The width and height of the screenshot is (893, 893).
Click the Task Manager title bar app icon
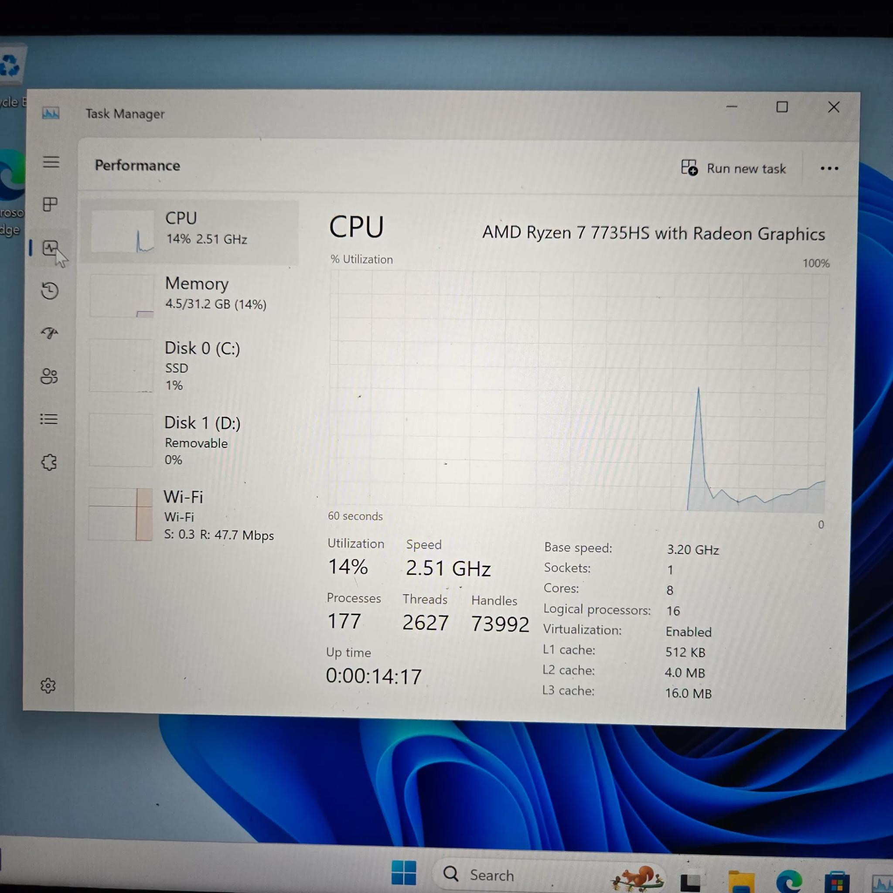[51, 113]
